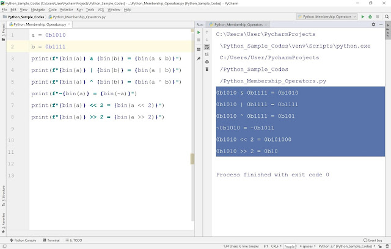
Task: Open the Structure side panel
Action: [x=3, y=196]
